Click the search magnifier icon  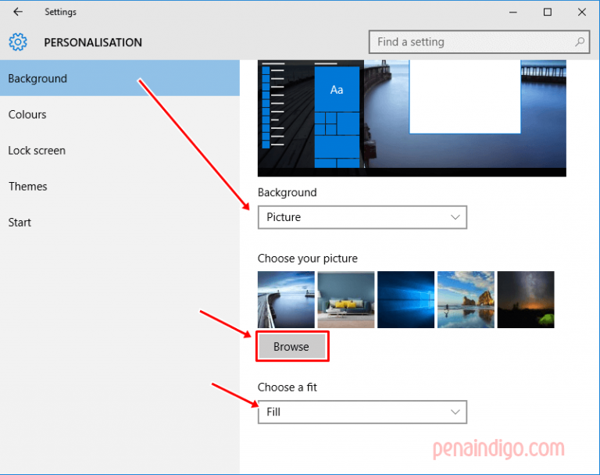pos(580,41)
